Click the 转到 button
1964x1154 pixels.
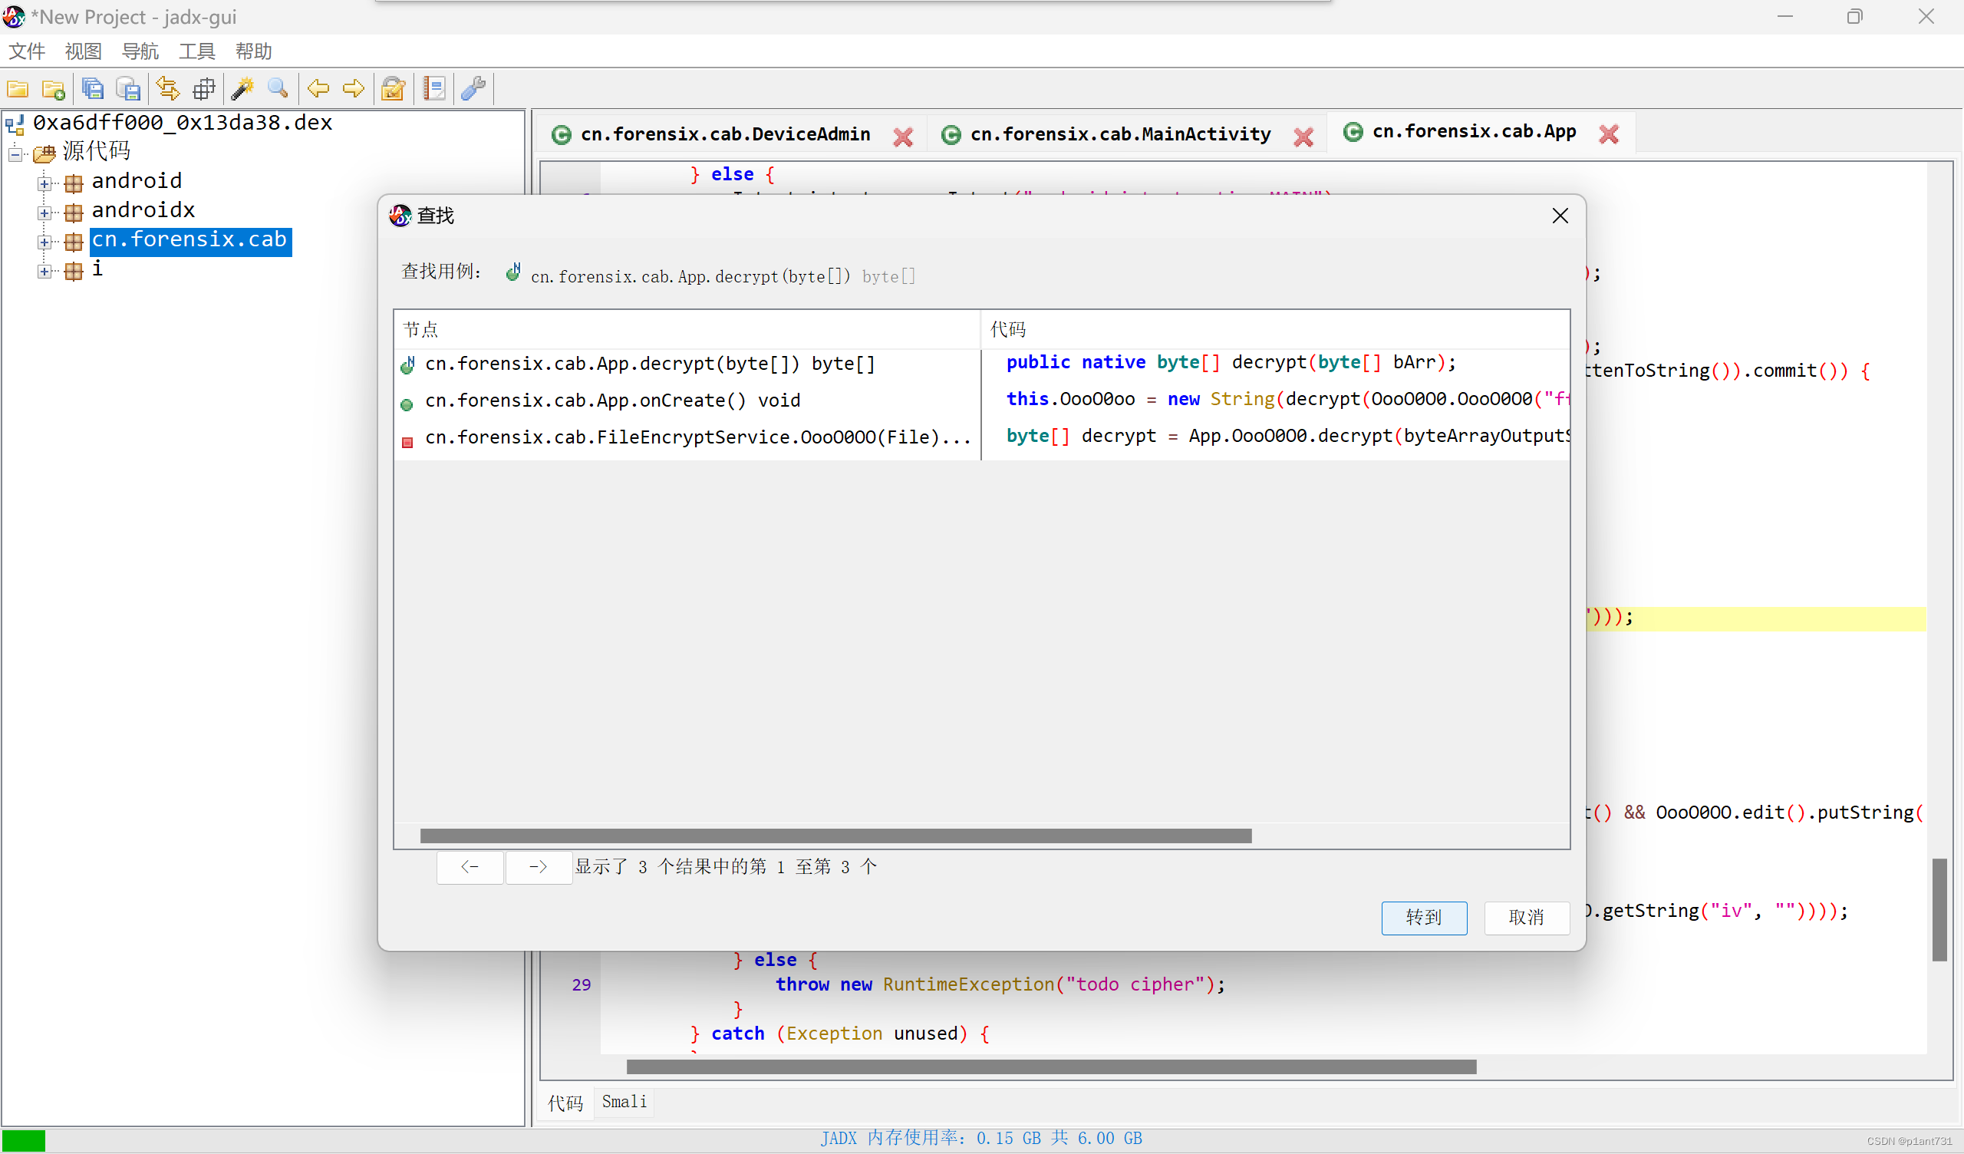point(1423,917)
